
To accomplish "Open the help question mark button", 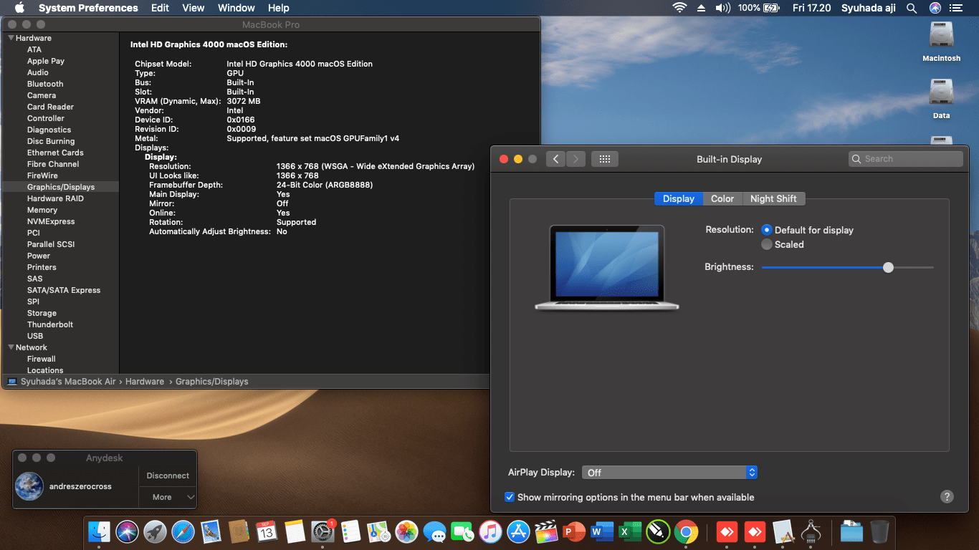I will pyautogui.click(x=946, y=496).
